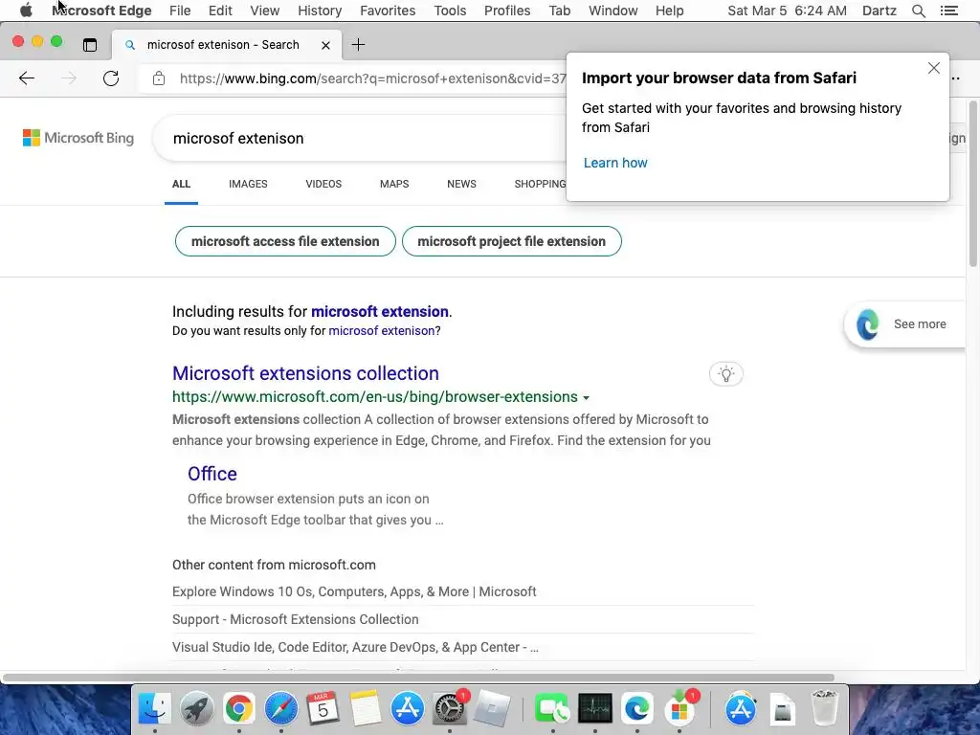Screen dimensions: 980x735
Task: Open the tab actions menu icon
Action: [90, 44]
